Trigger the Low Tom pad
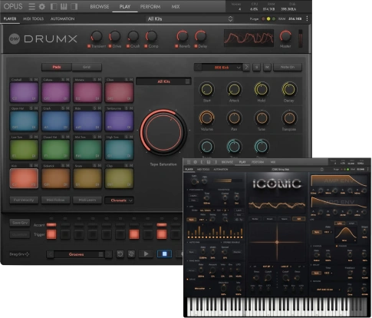The image size is (372, 318). [x=24, y=150]
